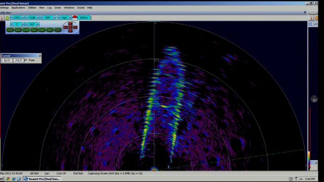
Task: Open the Sonar menu
Action: [57, 8]
